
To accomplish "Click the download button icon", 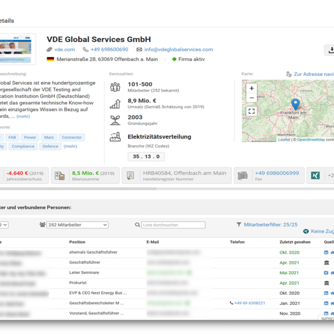I will coord(331,50).
